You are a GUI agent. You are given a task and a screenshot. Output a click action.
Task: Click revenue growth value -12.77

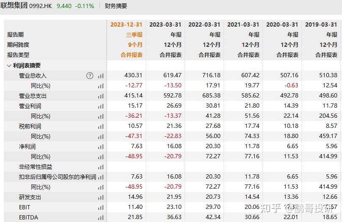point(134,85)
